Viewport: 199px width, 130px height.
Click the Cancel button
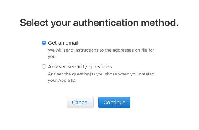tap(80, 102)
